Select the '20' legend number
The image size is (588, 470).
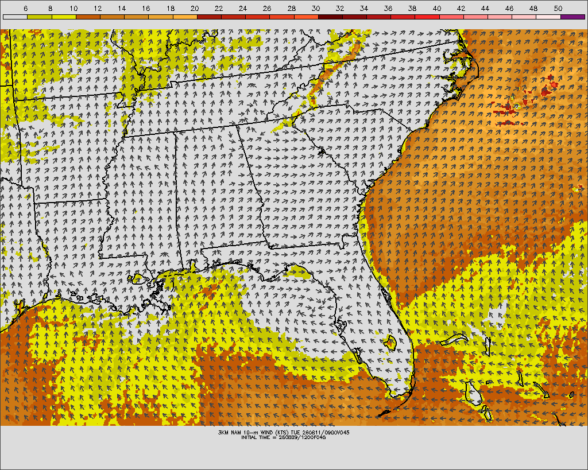pos(194,8)
